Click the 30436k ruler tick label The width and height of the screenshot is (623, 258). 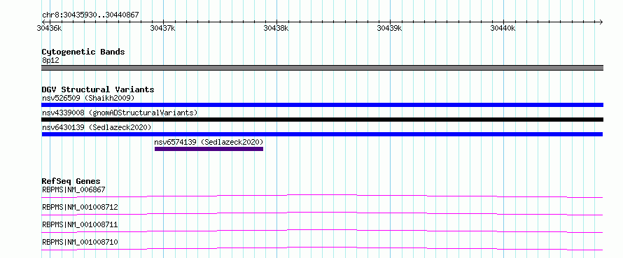(x=49, y=28)
